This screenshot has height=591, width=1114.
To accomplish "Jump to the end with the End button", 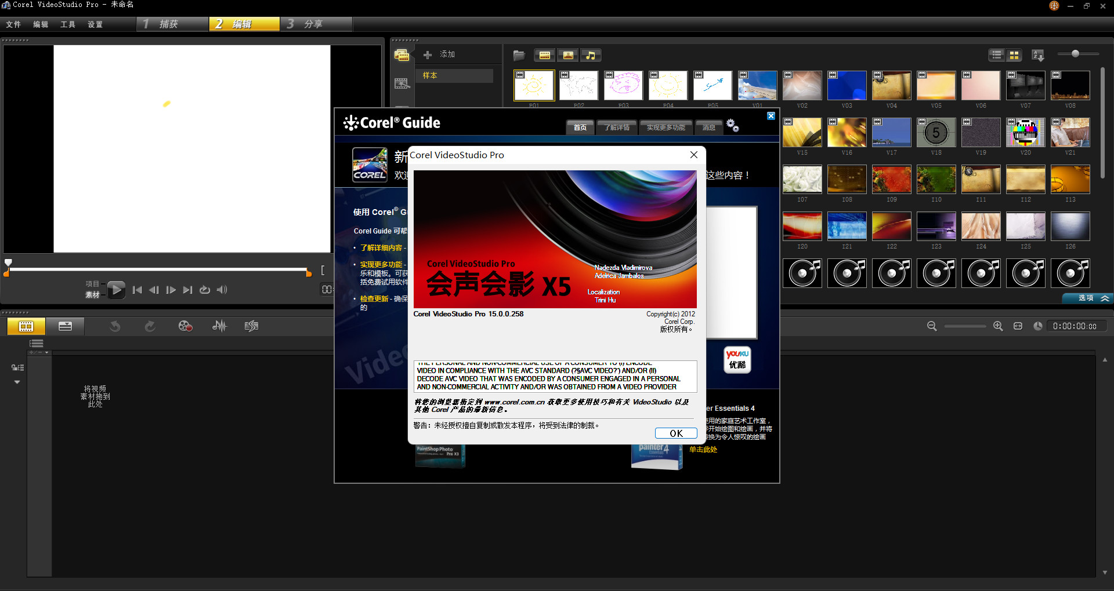I will [187, 290].
